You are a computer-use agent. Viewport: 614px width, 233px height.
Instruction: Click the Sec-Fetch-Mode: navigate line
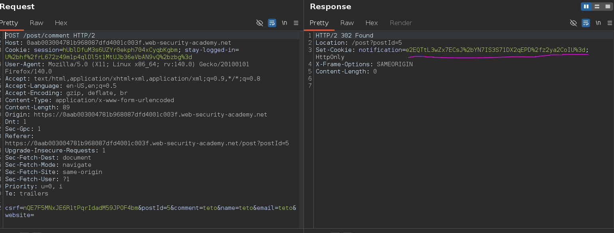(48, 165)
